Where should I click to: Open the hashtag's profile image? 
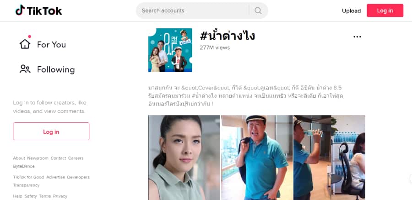[170, 50]
